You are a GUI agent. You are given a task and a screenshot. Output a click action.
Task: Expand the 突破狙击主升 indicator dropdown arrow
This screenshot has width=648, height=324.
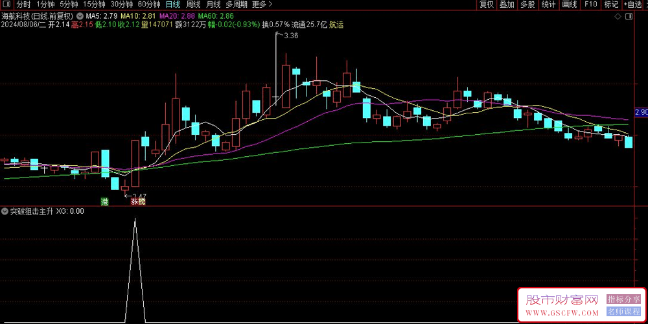pyautogui.click(x=5, y=211)
